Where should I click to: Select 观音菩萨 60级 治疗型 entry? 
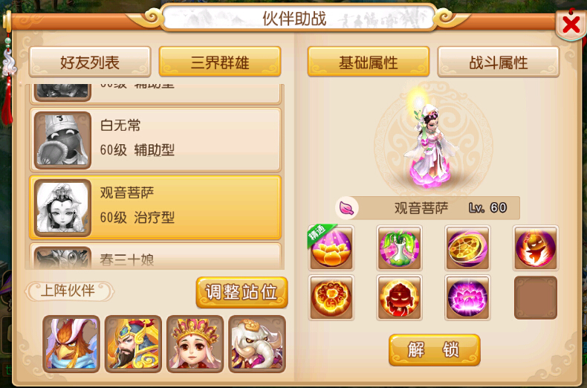tap(155, 207)
